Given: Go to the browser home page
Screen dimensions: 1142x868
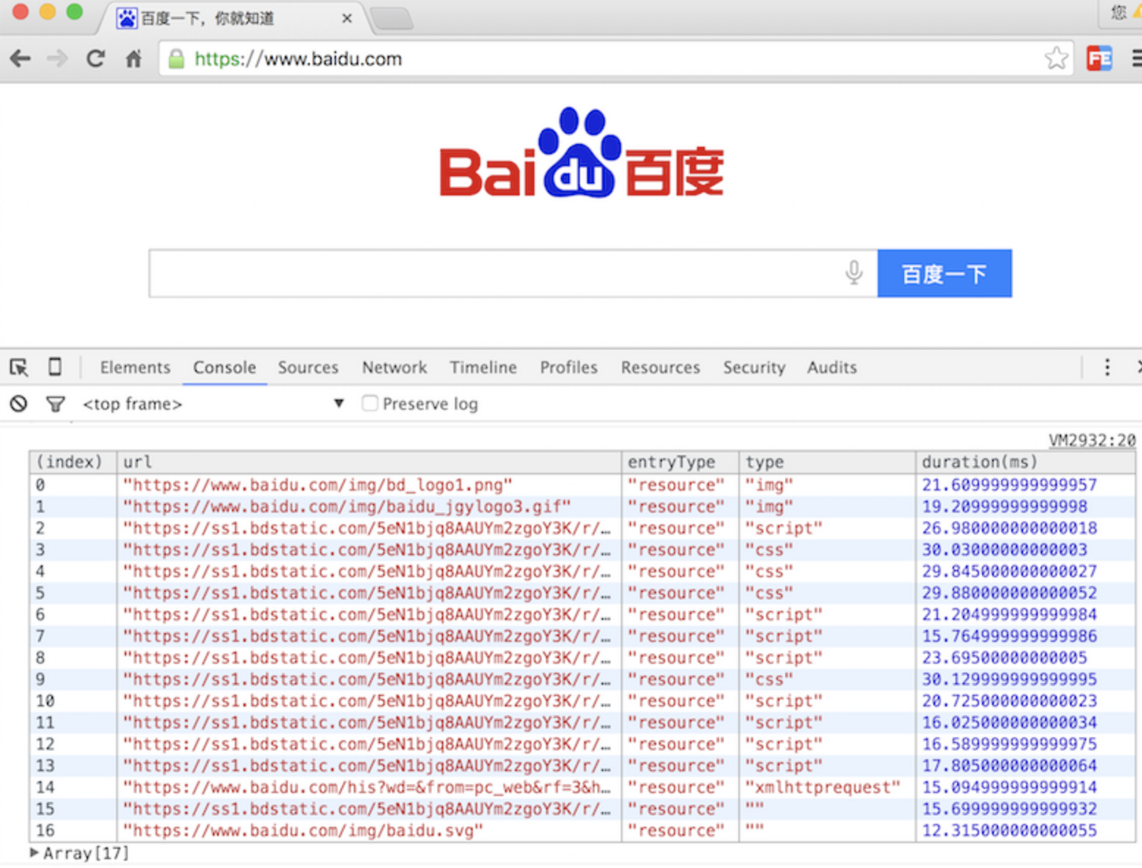Looking at the screenshot, I should pyautogui.click(x=134, y=59).
